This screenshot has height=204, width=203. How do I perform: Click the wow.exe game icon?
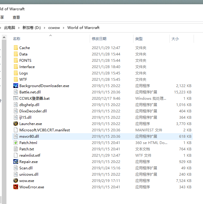[x=16, y=180]
